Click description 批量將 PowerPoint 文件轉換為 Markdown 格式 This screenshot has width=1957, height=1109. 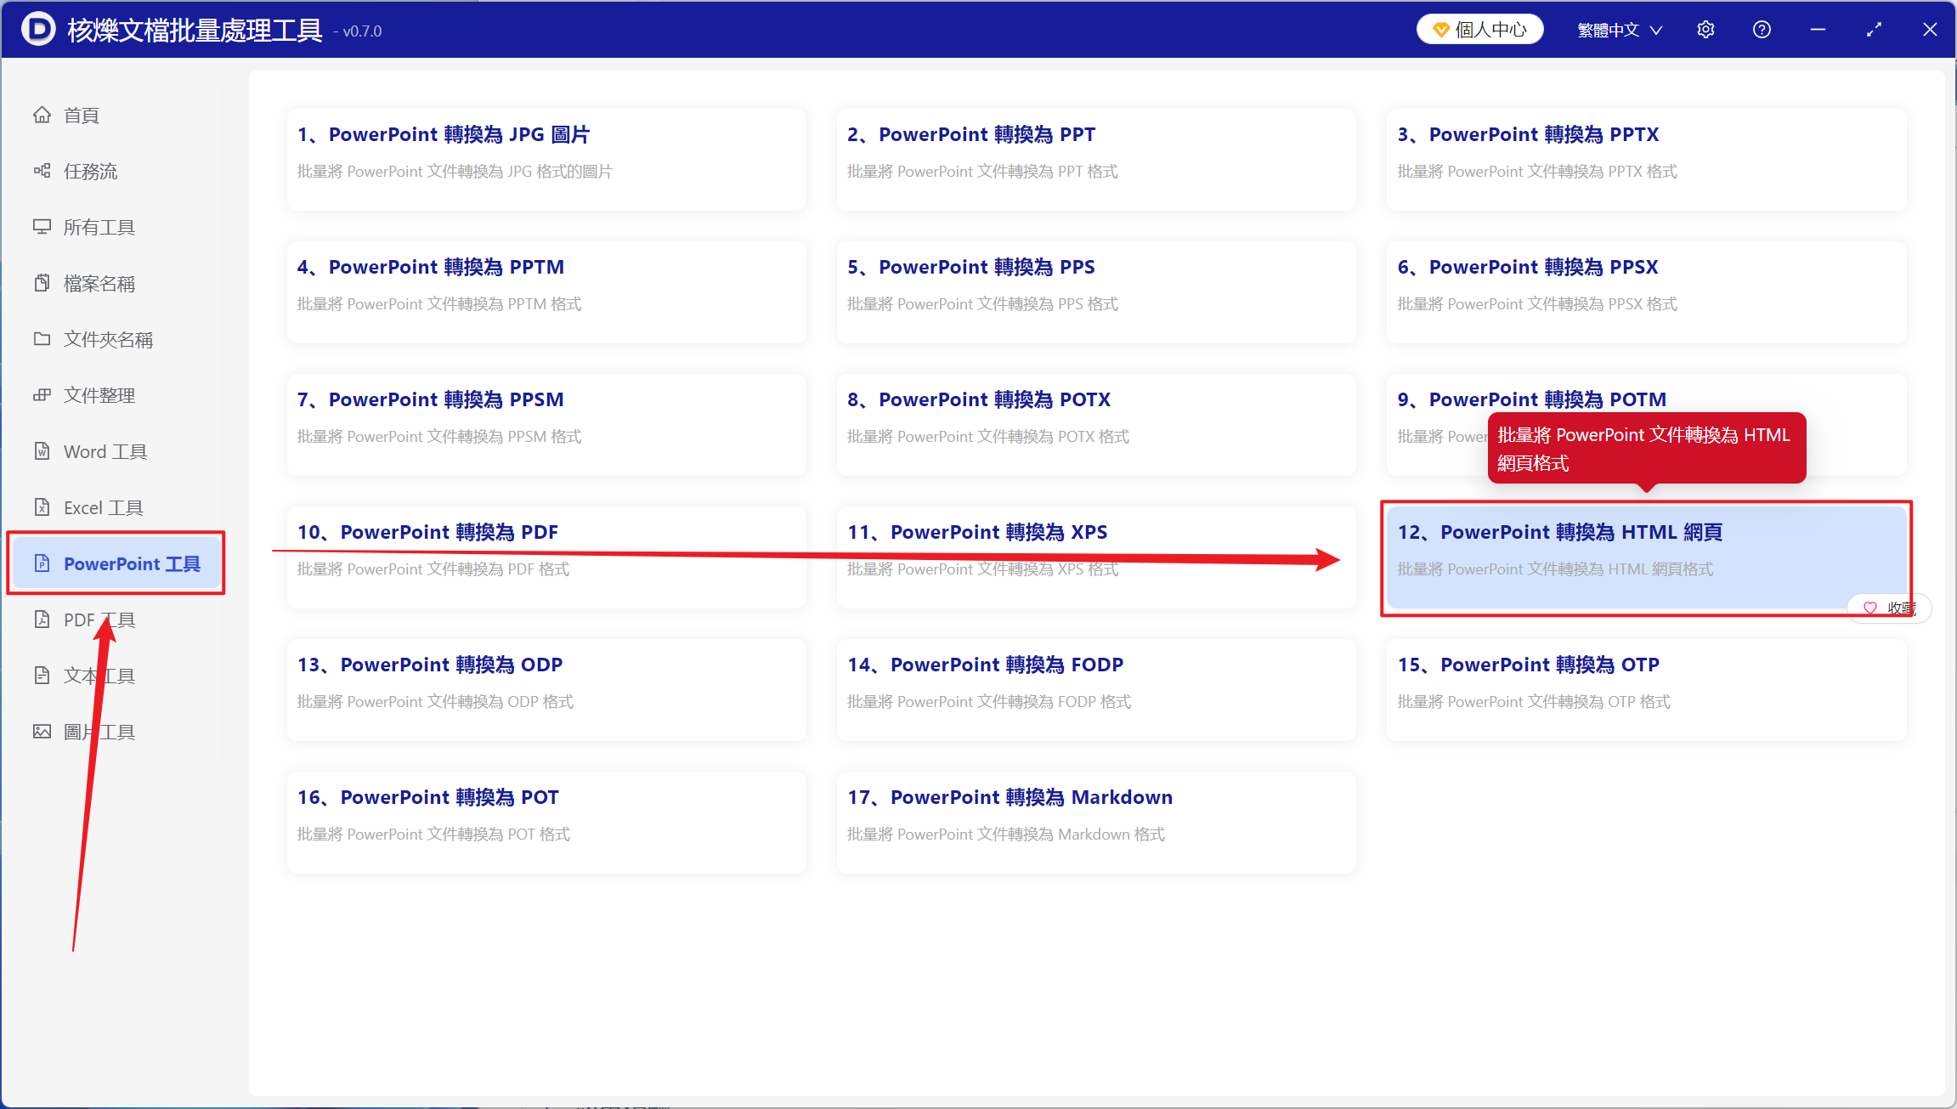[x=1006, y=835]
